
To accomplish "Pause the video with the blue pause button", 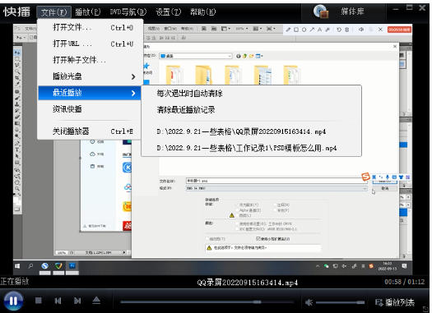I will (x=13, y=301).
